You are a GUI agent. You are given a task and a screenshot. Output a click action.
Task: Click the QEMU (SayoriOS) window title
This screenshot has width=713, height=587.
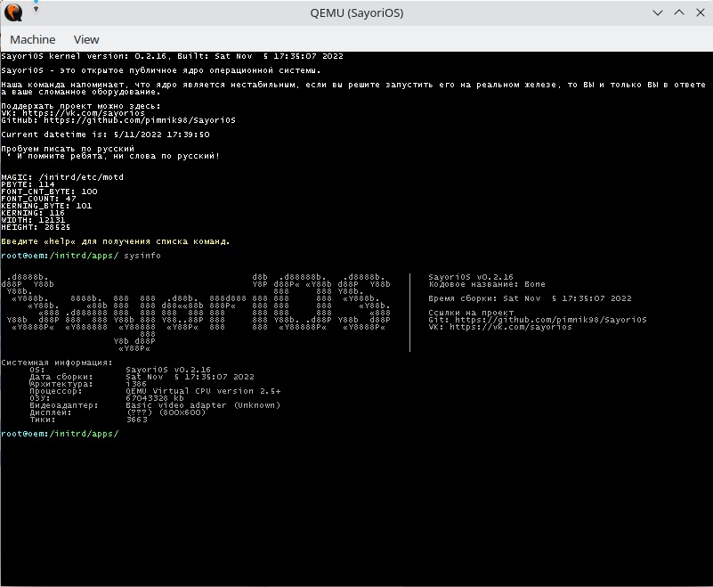[356, 13]
